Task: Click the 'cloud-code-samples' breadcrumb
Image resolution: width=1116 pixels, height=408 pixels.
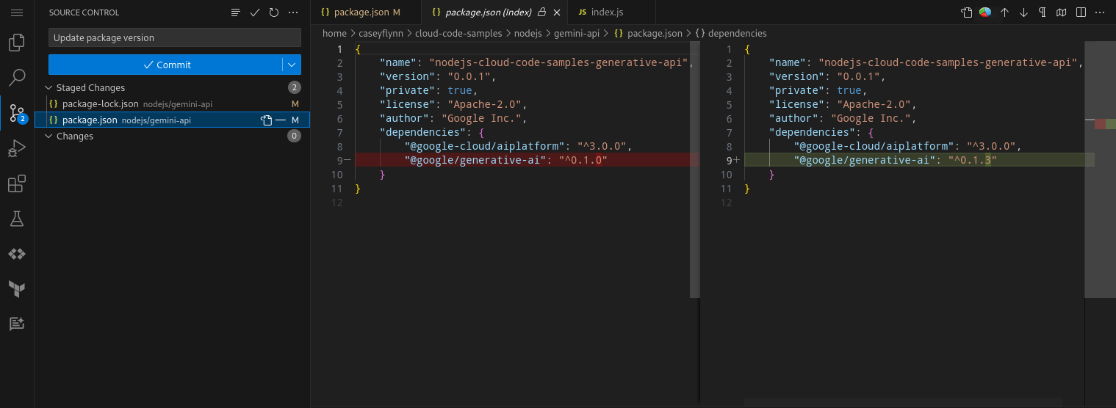Action: point(458,33)
